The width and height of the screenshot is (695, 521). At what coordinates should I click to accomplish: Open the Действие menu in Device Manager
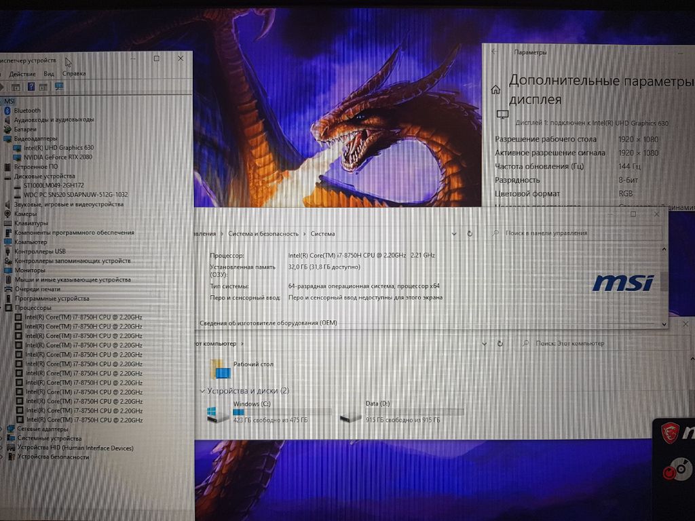pos(22,74)
